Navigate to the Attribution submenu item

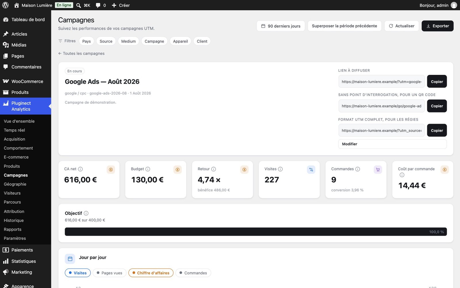click(14, 211)
